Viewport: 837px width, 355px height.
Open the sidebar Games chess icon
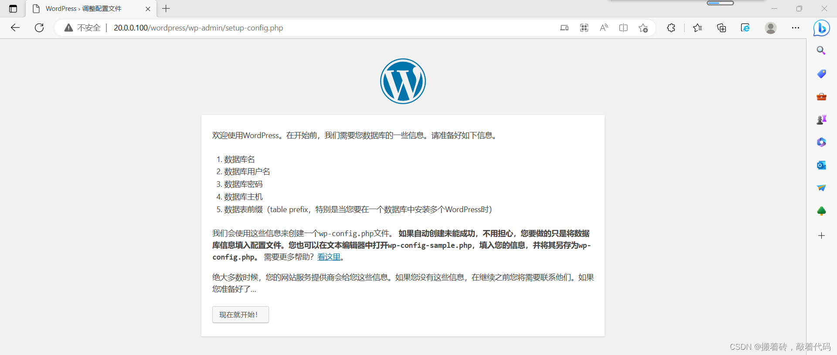click(821, 119)
